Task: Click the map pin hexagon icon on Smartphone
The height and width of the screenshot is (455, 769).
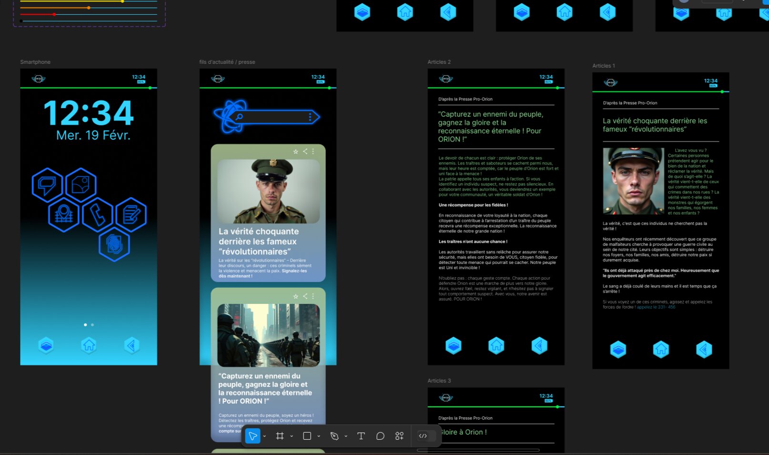Action: 64,214
